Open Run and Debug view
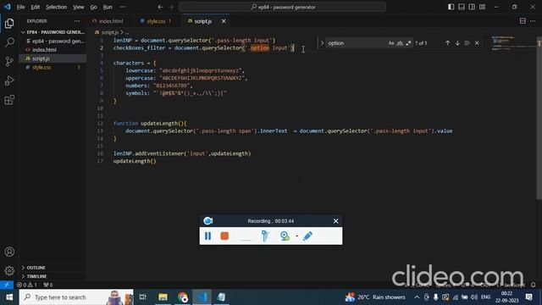The height and width of the screenshot is (305, 542). (x=9, y=80)
